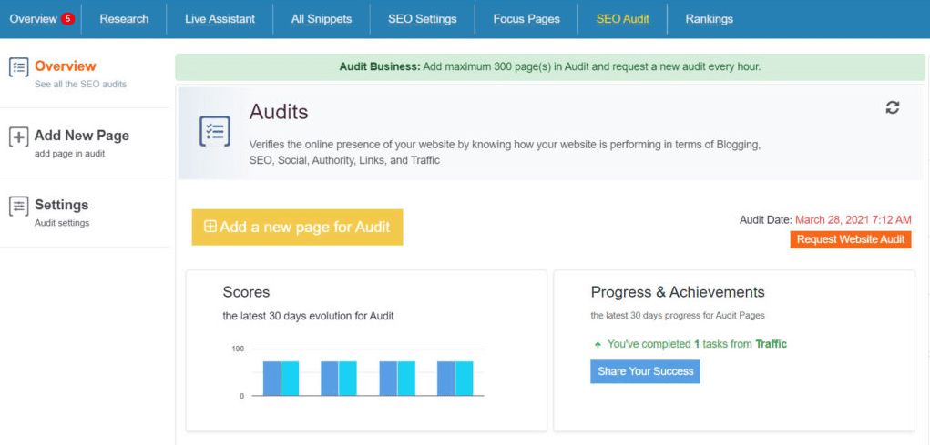Switch to the Live Assistant tab
This screenshot has width=930, height=445.
[220, 19]
